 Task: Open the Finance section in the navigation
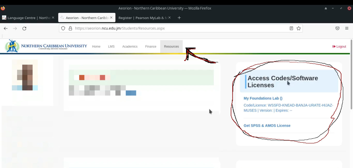tap(151, 47)
